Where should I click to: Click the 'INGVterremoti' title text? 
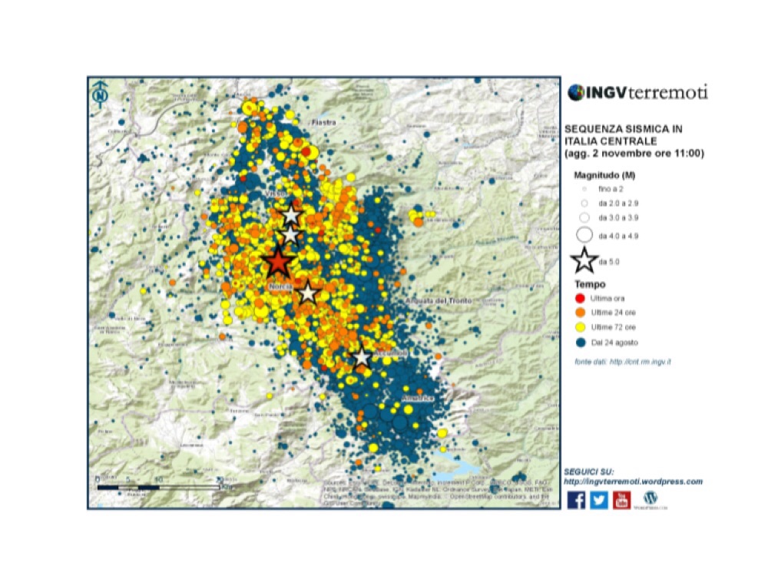pos(647,92)
